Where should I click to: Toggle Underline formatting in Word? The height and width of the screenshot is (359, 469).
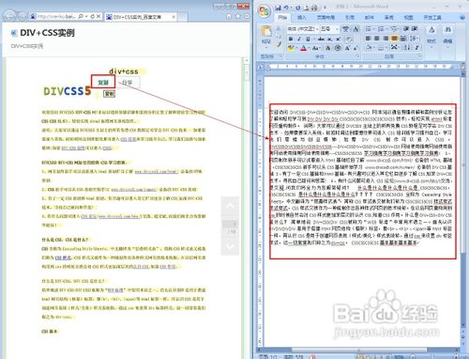308,39
